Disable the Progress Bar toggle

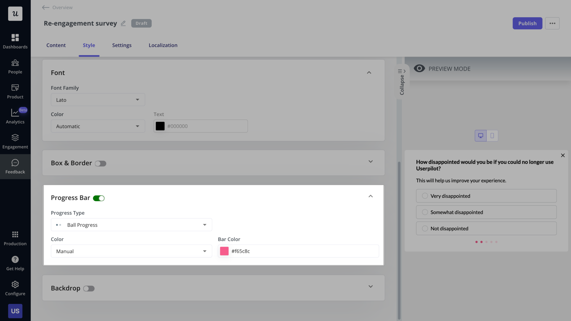99,198
